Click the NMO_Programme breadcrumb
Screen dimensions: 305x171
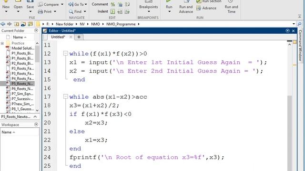[121, 24]
